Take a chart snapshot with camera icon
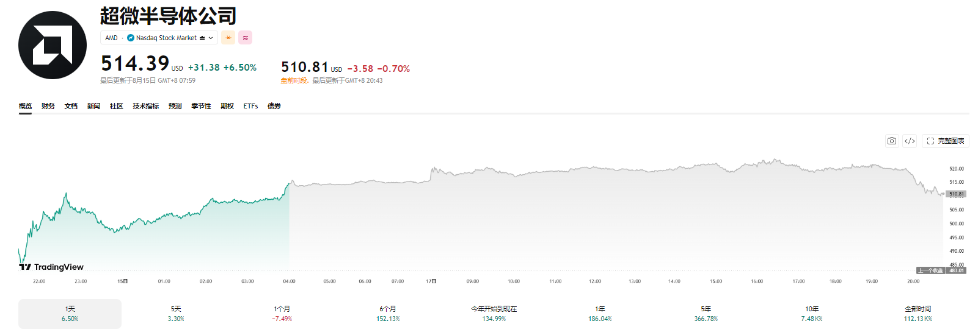This screenshot has width=978, height=335. 892,141
